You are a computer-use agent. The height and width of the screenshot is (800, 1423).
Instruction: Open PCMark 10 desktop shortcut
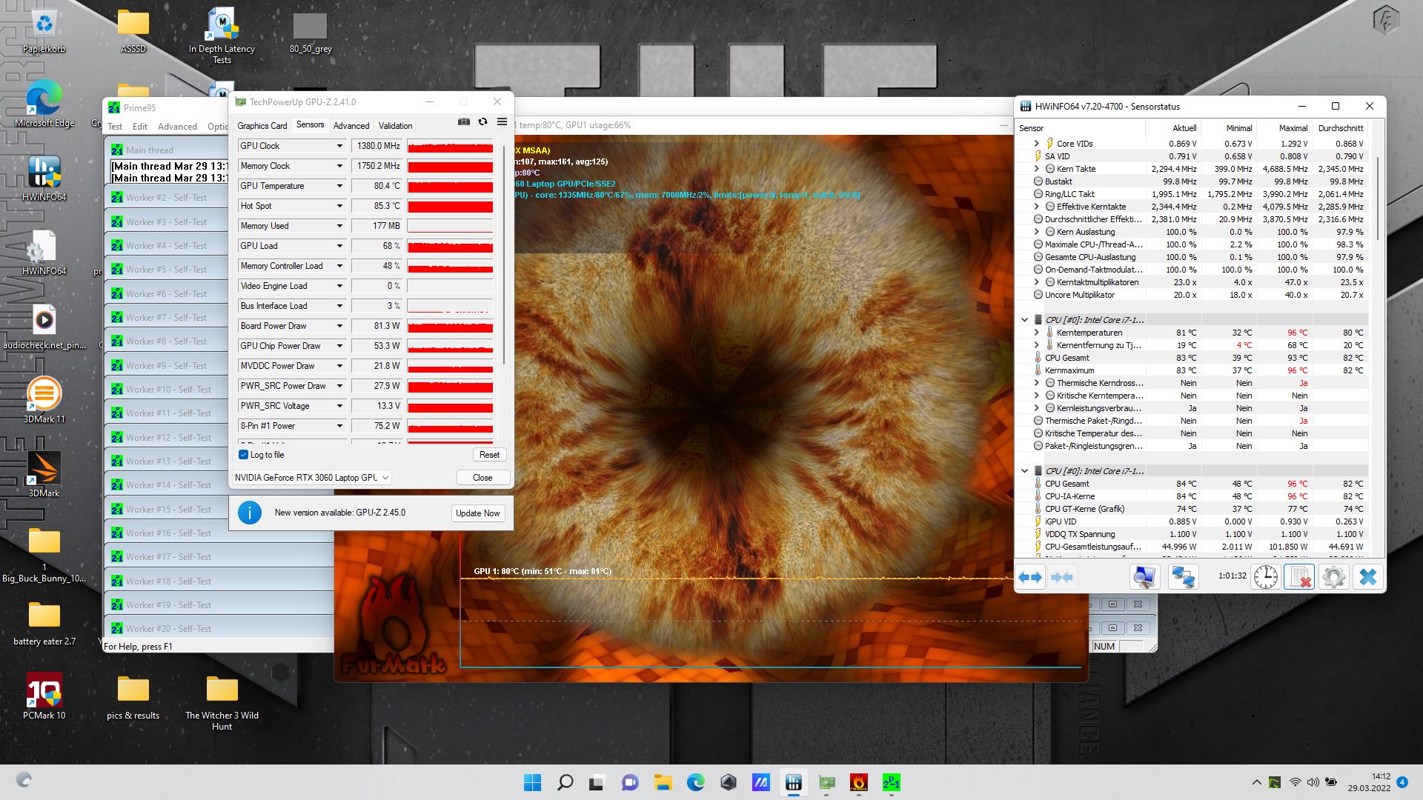tap(44, 696)
